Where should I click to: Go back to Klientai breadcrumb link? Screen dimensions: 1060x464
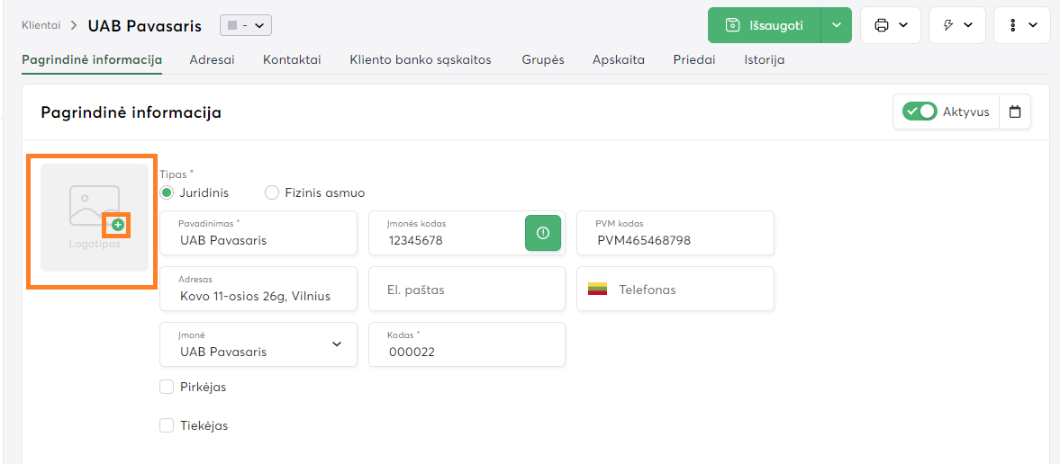click(41, 26)
